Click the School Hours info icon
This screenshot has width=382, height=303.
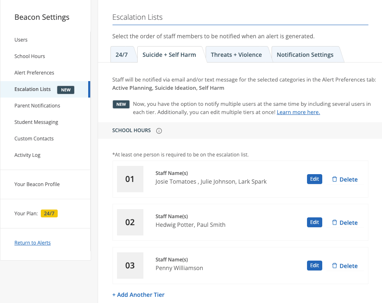159,131
